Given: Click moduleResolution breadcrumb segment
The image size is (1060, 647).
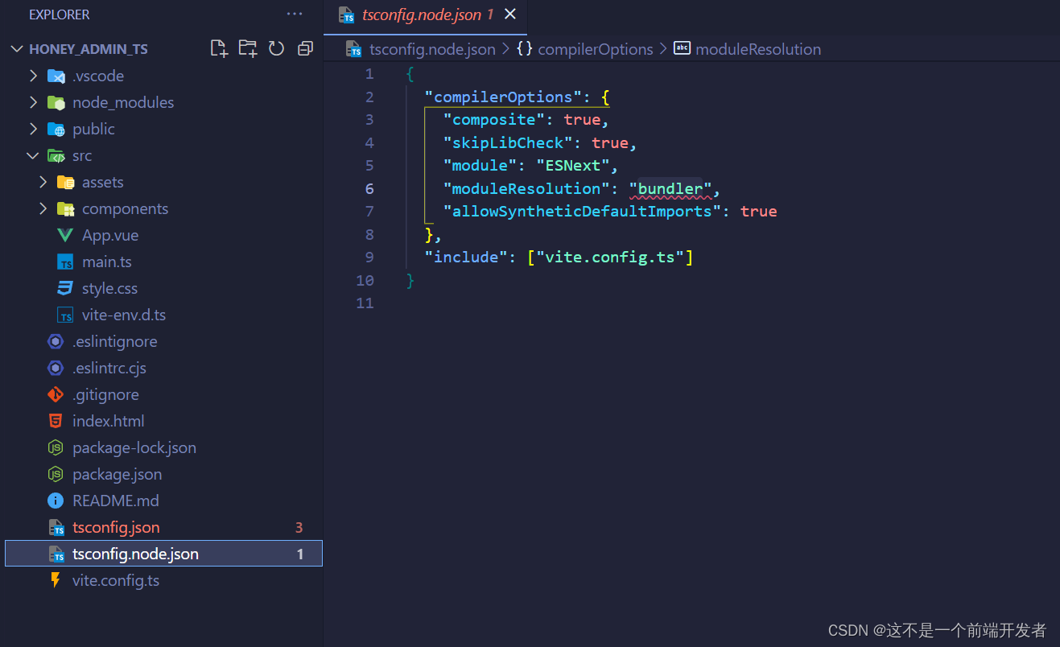Looking at the screenshot, I should (x=758, y=49).
